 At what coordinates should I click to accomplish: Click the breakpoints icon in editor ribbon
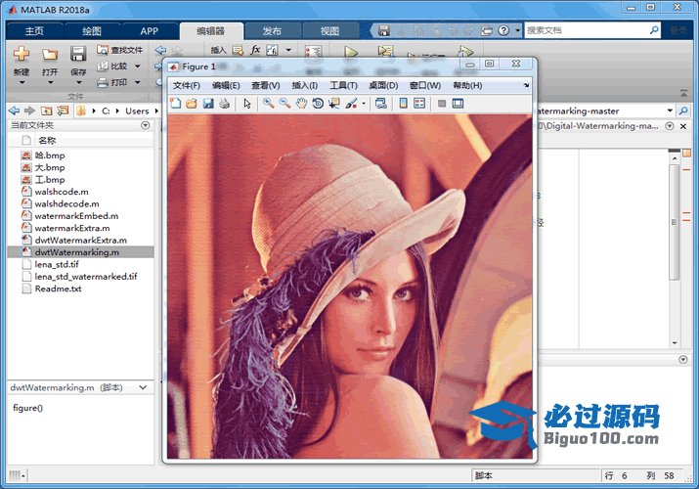314,51
